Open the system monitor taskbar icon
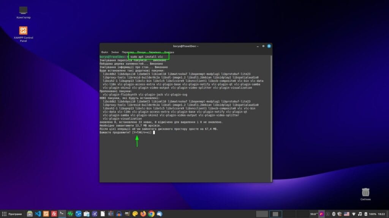This screenshot has height=218, width=389. (x=70, y=214)
